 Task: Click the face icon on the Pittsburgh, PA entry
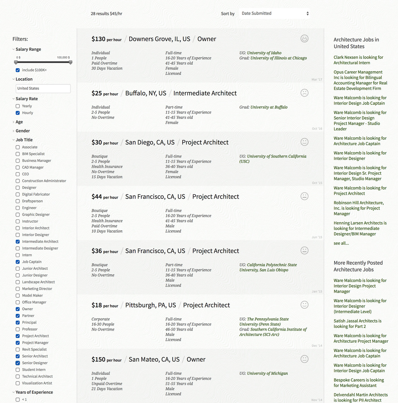point(305,305)
